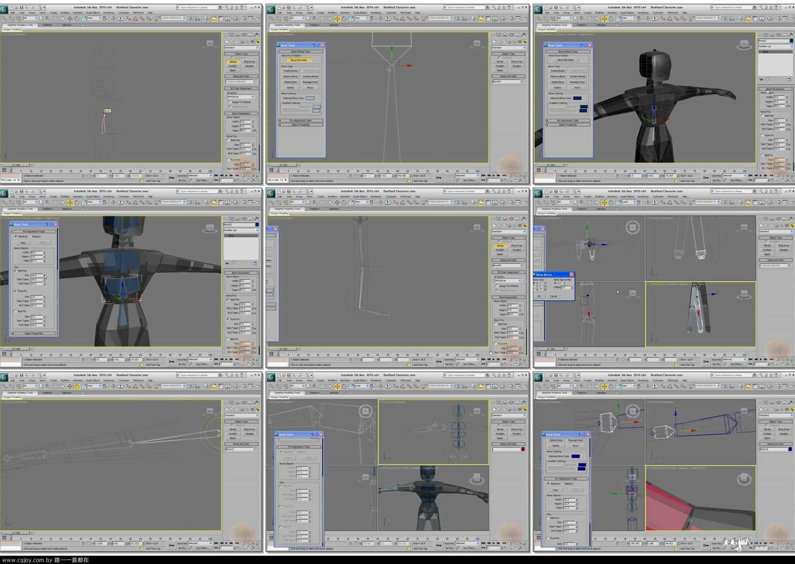Image resolution: width=795 pixels, height=564 pixels.
Task: Switch to Freeform tab in top-left window
Action: coord(47,25)
